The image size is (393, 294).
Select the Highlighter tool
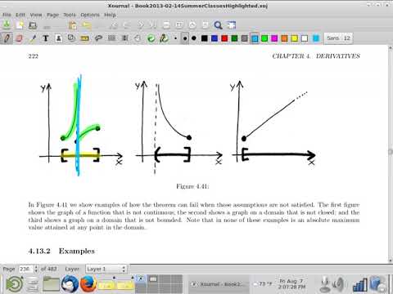coord(33,38)
